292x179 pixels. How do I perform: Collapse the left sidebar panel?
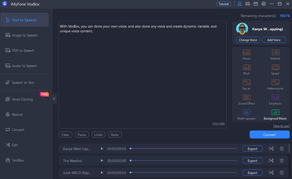pyautogui.click(x=54, y=99)
